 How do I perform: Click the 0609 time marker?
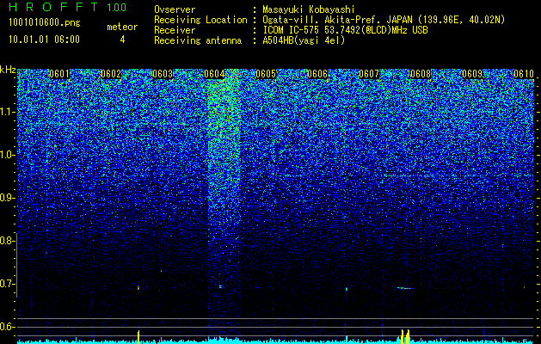pyautogui.click(x=472, y=74)
